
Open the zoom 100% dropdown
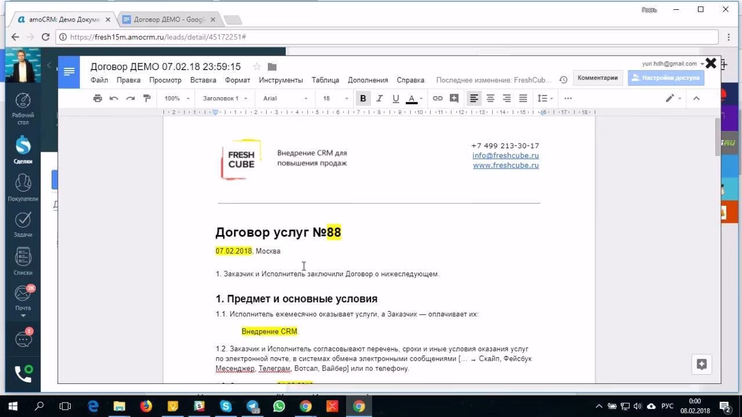[x=177, y=98]
